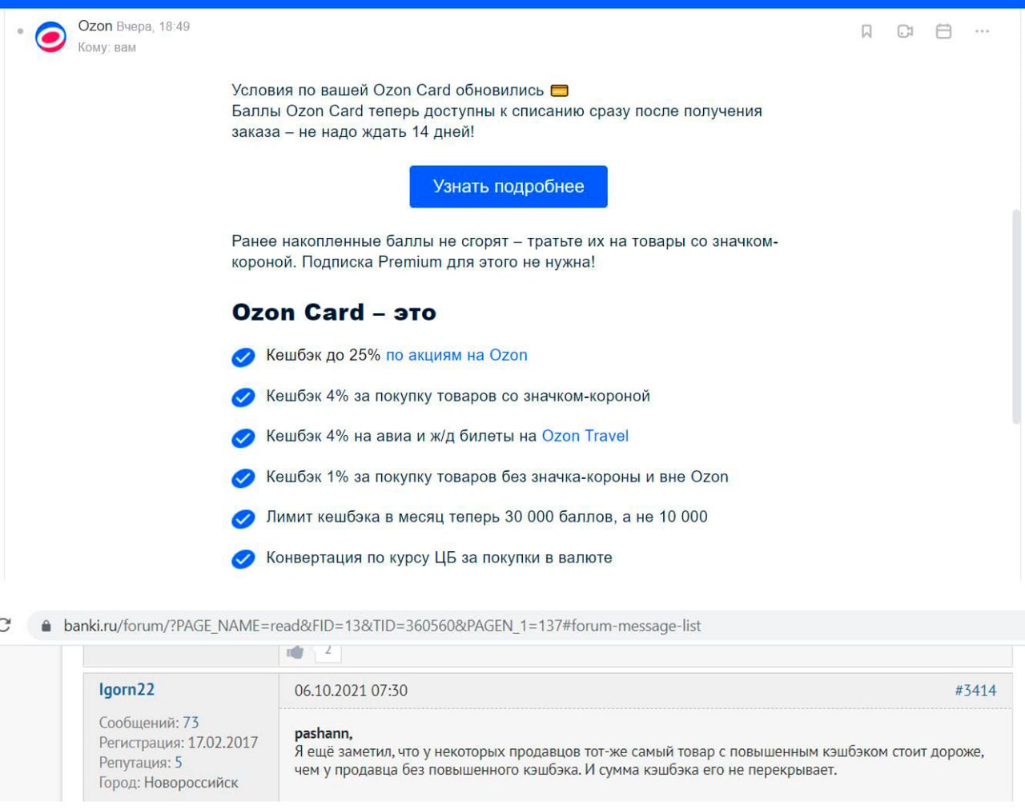
Task: Click the reputation value "5" link
Action: click(x=179, y=763)
